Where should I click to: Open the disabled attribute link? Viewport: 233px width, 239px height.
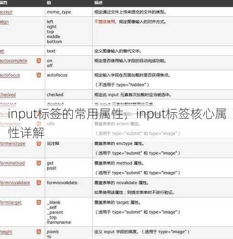pyautogui.click(x=8, y=104)
